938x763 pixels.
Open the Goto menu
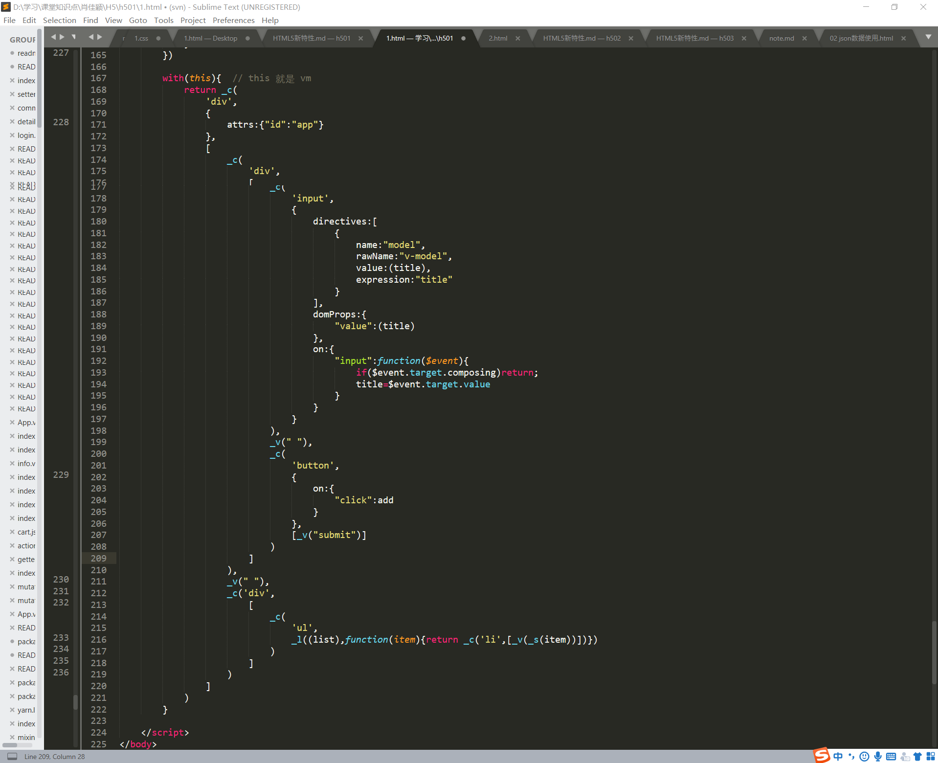tap(138, 20)
